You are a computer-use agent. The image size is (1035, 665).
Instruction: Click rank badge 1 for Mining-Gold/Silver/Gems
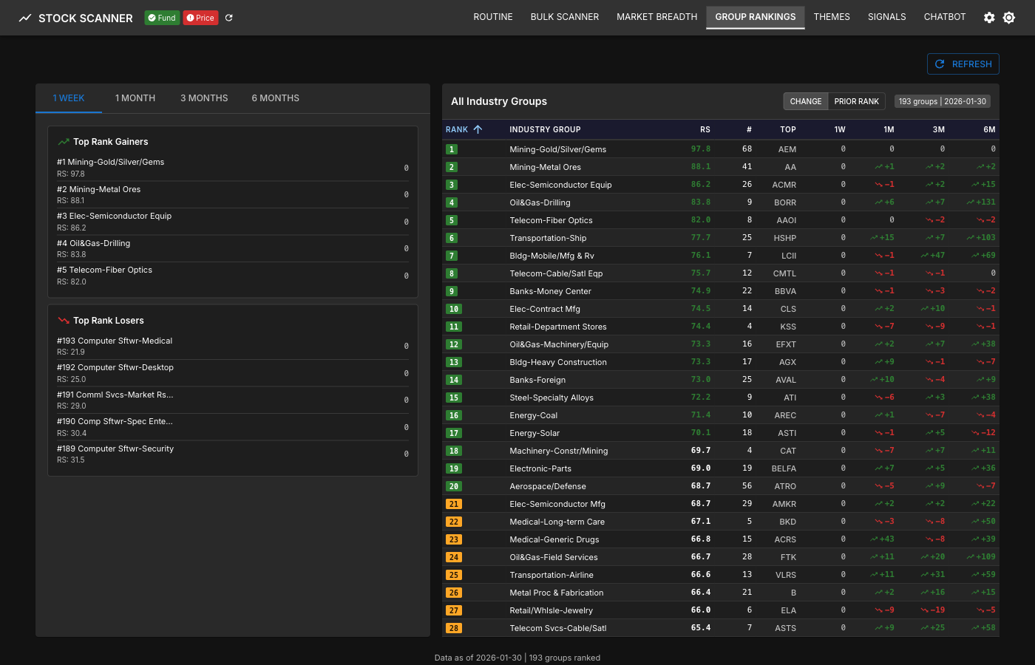click(452, 149)
